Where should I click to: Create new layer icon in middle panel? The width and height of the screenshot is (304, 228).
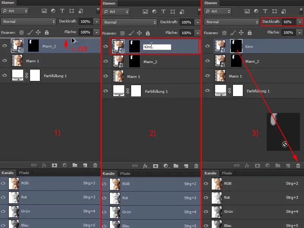[x=186, y=166]
